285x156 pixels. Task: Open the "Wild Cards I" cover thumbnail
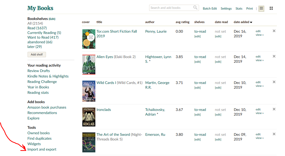click(89, 91)
